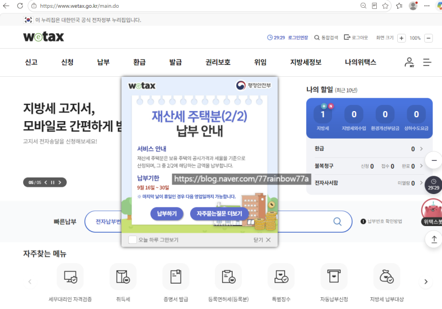Extend login session via 로그인연장
442x309 pixels.
click(x=298, y=38)
